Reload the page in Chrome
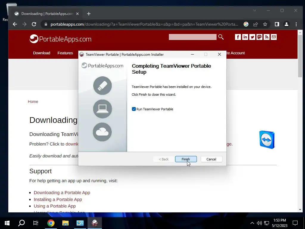305x229 pixels. pos(34,24)
